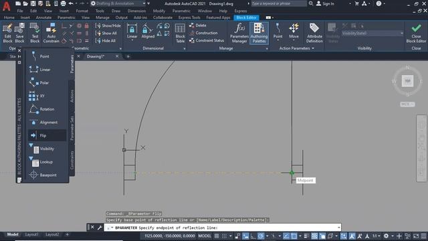Click Show All constraints
This screenshot has width=428, height=241.
click(x=106, y=33)
